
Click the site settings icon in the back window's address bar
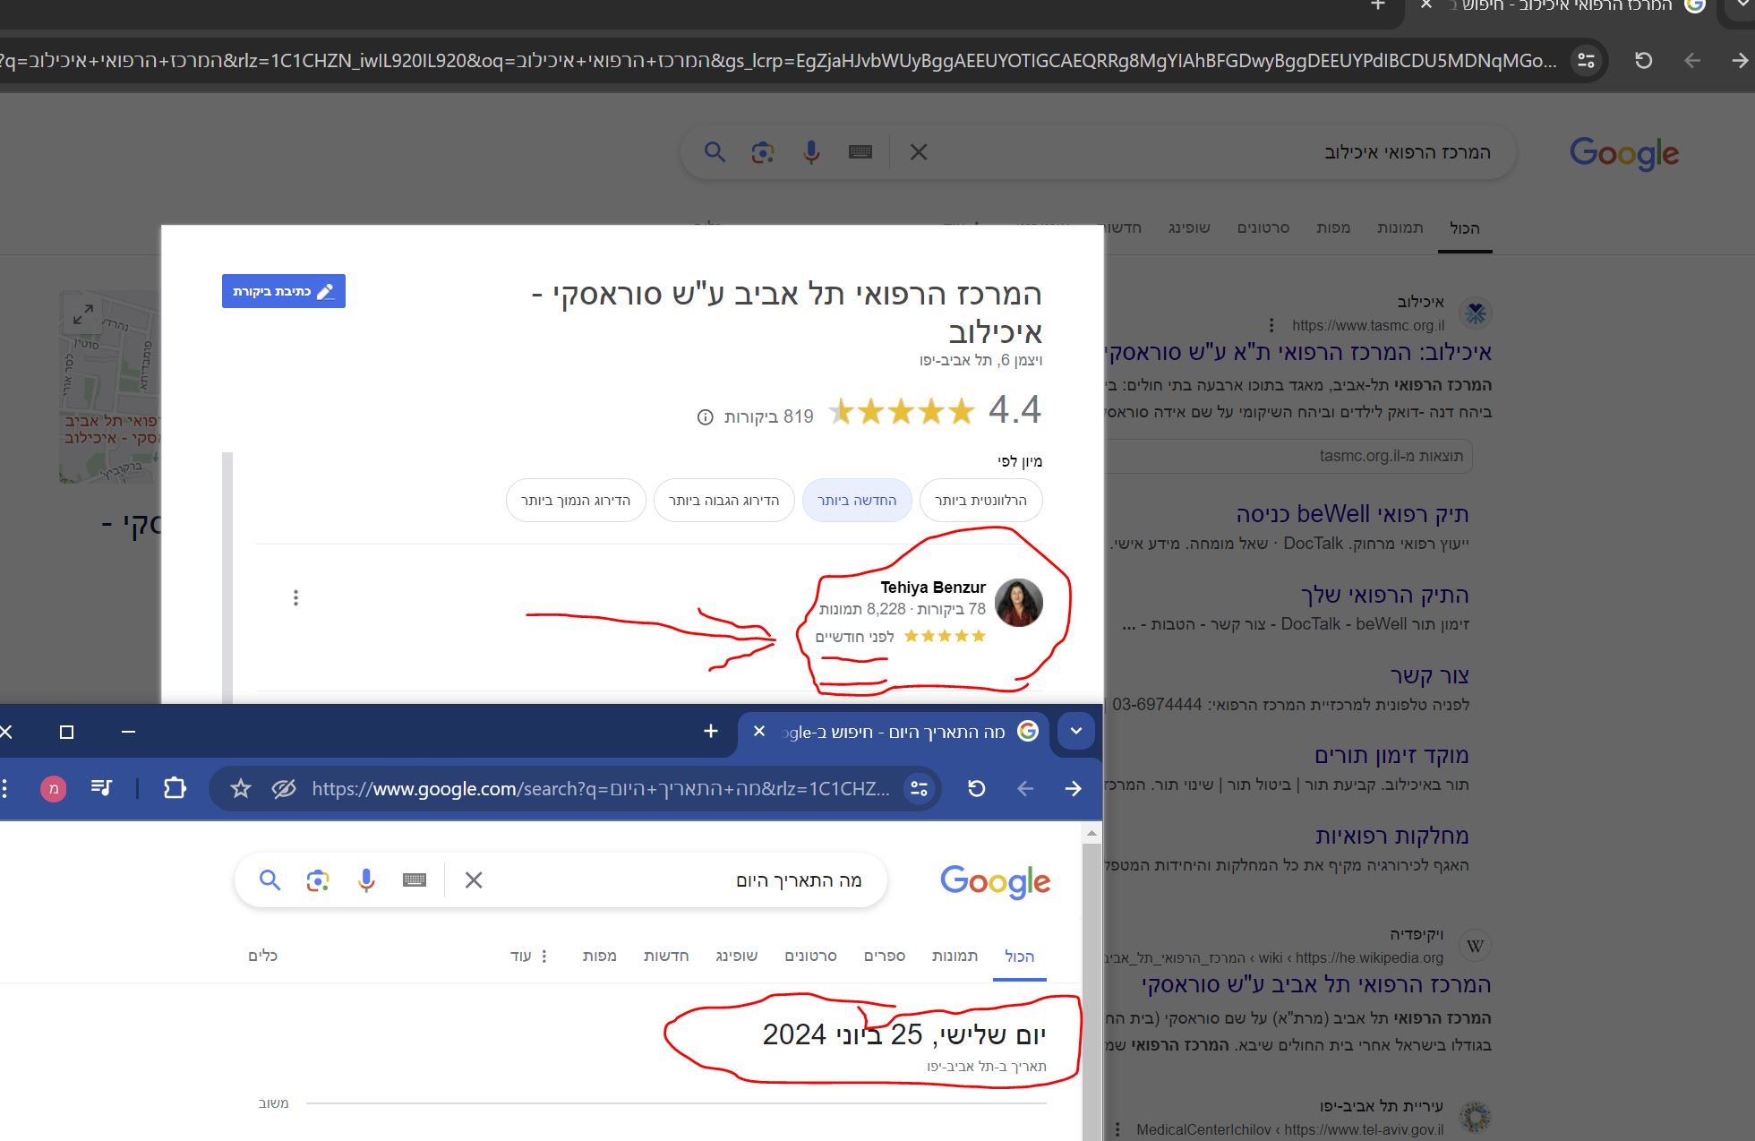tap(1586, 60)
